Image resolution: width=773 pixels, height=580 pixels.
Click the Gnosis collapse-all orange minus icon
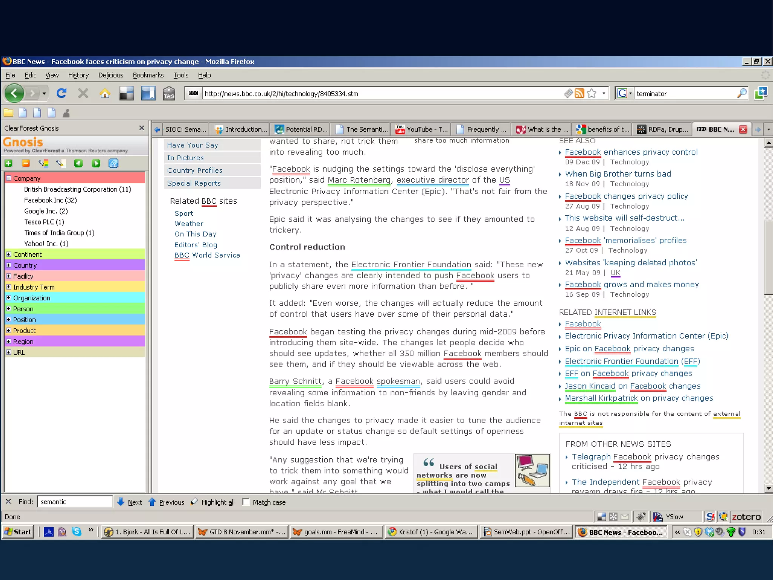(x=26, y=163)
